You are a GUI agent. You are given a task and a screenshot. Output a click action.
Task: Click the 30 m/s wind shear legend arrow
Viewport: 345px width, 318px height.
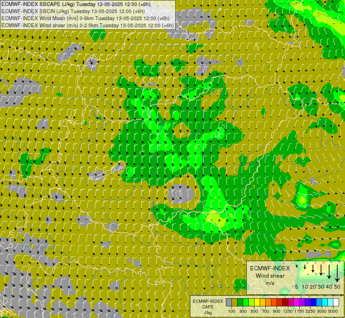click(321, 270)
